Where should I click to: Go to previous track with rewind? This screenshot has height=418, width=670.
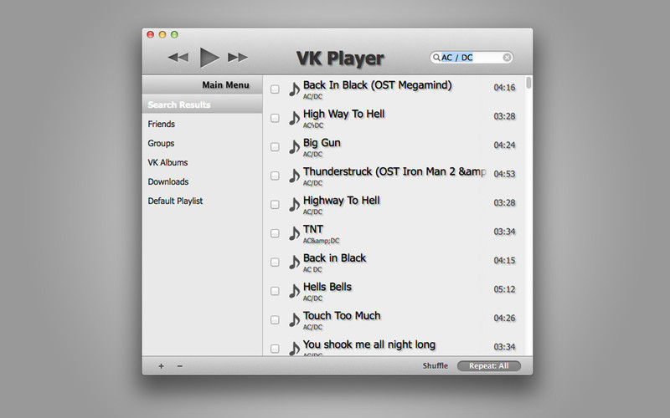click(x=178, y=57)
